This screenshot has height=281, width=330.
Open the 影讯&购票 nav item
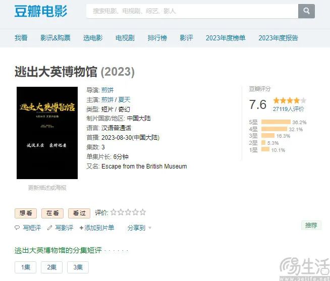[x=56, y=38]
